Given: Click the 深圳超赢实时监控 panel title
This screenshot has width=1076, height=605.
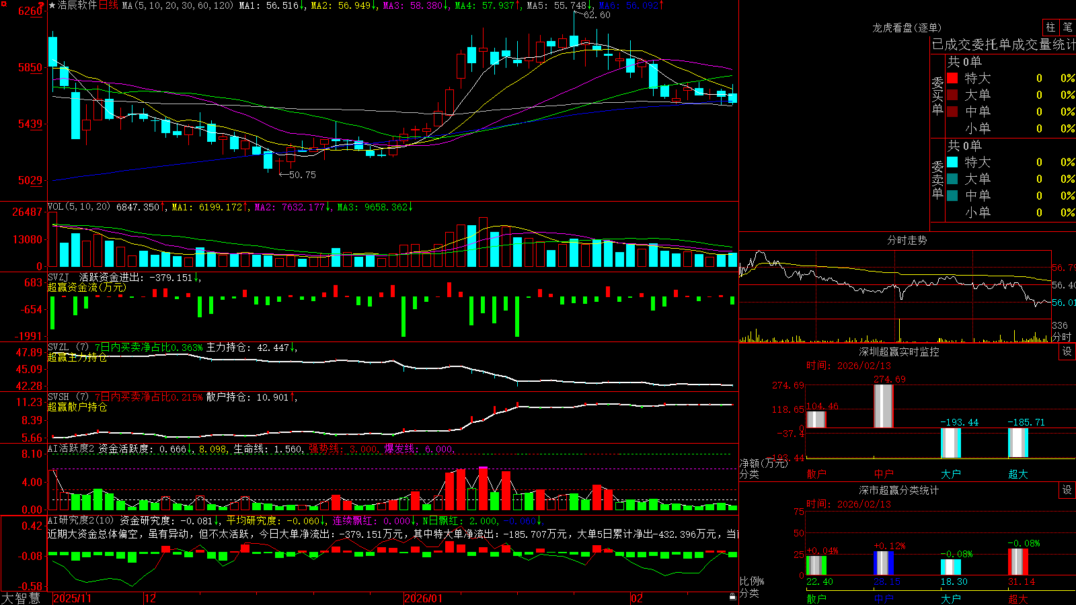Looking at the screenshot, I should [898, 352].
